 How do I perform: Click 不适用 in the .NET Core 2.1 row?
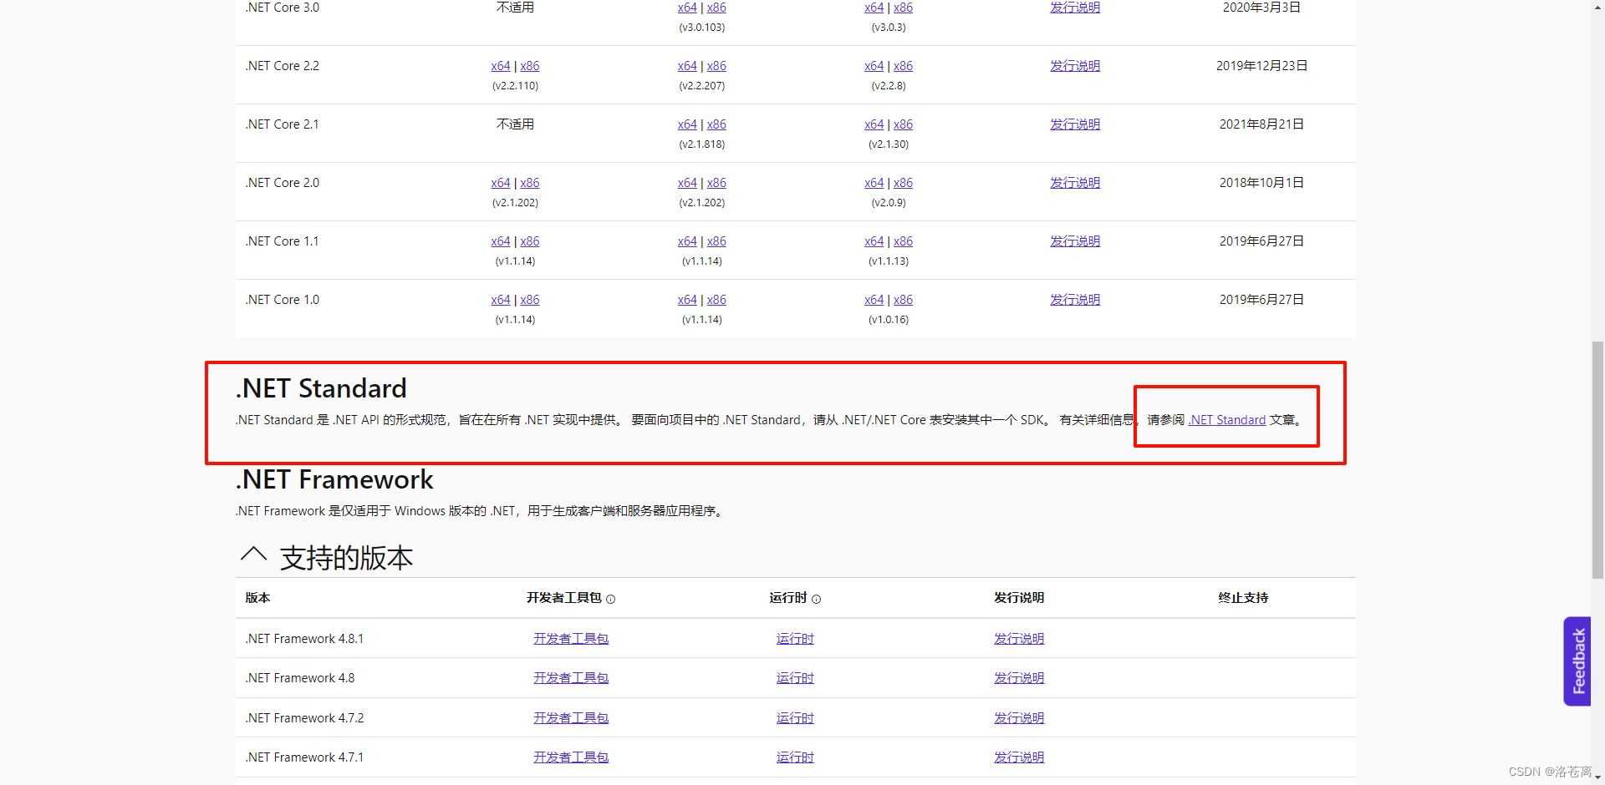click(x=515, y=124)
